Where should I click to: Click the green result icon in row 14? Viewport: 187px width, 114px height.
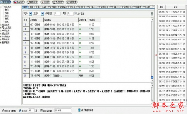coord(80,29)
